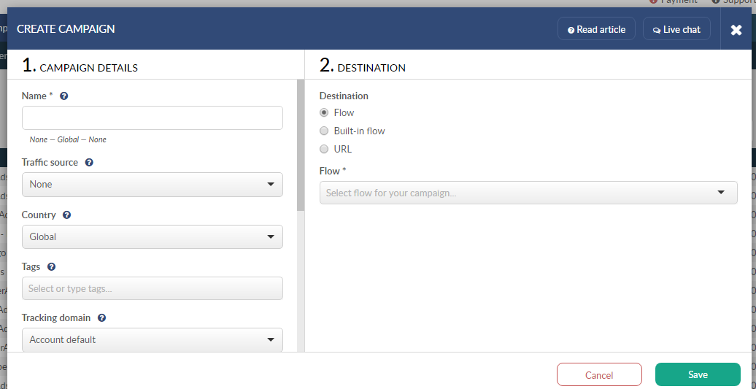
Task: Click the Tags help icon
Action: click(x=51, y=267)
